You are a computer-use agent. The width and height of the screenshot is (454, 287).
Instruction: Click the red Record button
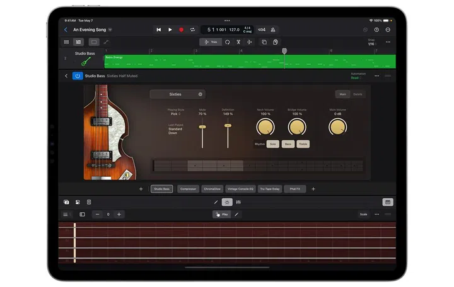[182, 30]
